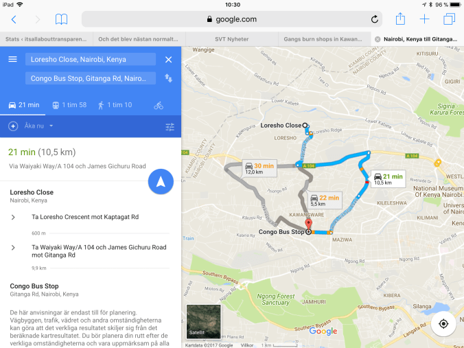This screenshot has height=348, width=464.
Task: Edit the 'Loresho Close, Nairobi, Kenya' origin field
Action: (90, 59)
